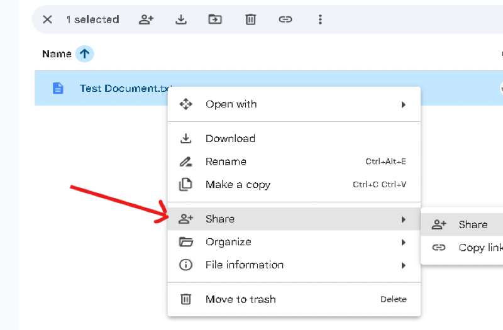Viewport: 503px width, 330px height.
Task: Click the Test Document.txt file icon
Action: click(x=58, y=89)
